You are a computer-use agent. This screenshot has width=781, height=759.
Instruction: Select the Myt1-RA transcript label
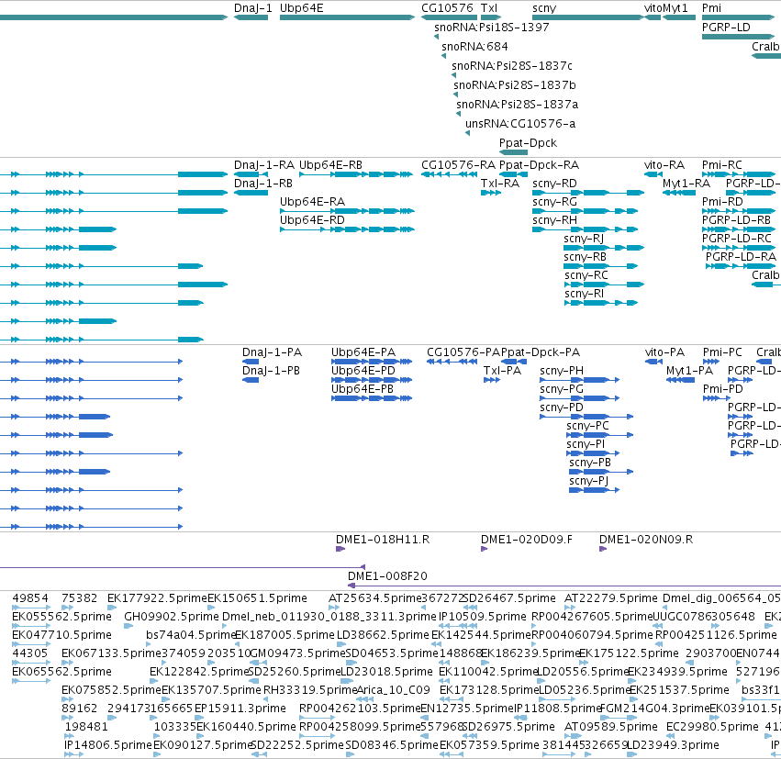click(x=686, y=184)
